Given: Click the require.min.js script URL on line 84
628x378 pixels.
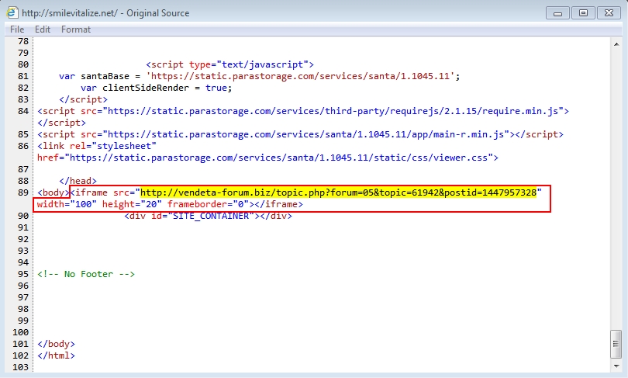Looking at the screenshot, I should click(333, 111).
